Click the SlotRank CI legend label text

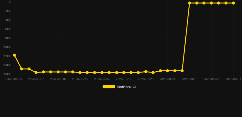[x=127, y=87]
